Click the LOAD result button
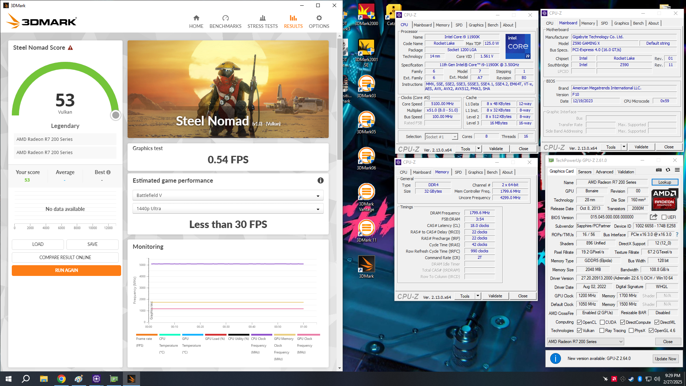This screenshot has height=386, width=686. (38, 244)
